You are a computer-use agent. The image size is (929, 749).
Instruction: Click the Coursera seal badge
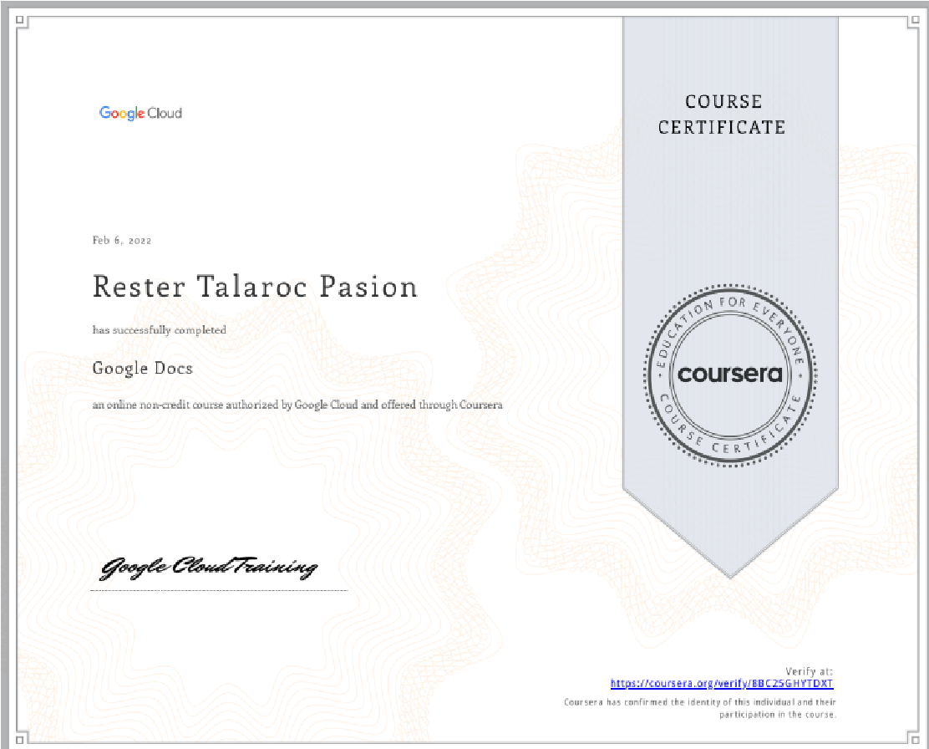[730, 374]
